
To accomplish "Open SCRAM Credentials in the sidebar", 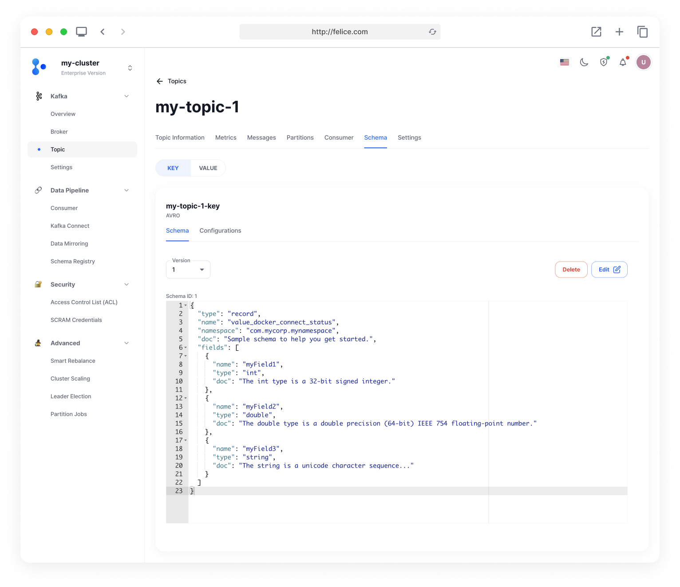I will (x=76, y=320).
